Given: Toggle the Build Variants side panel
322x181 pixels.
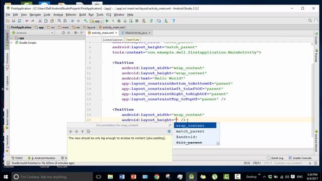Looking at the screenshot, I should 7,119.
